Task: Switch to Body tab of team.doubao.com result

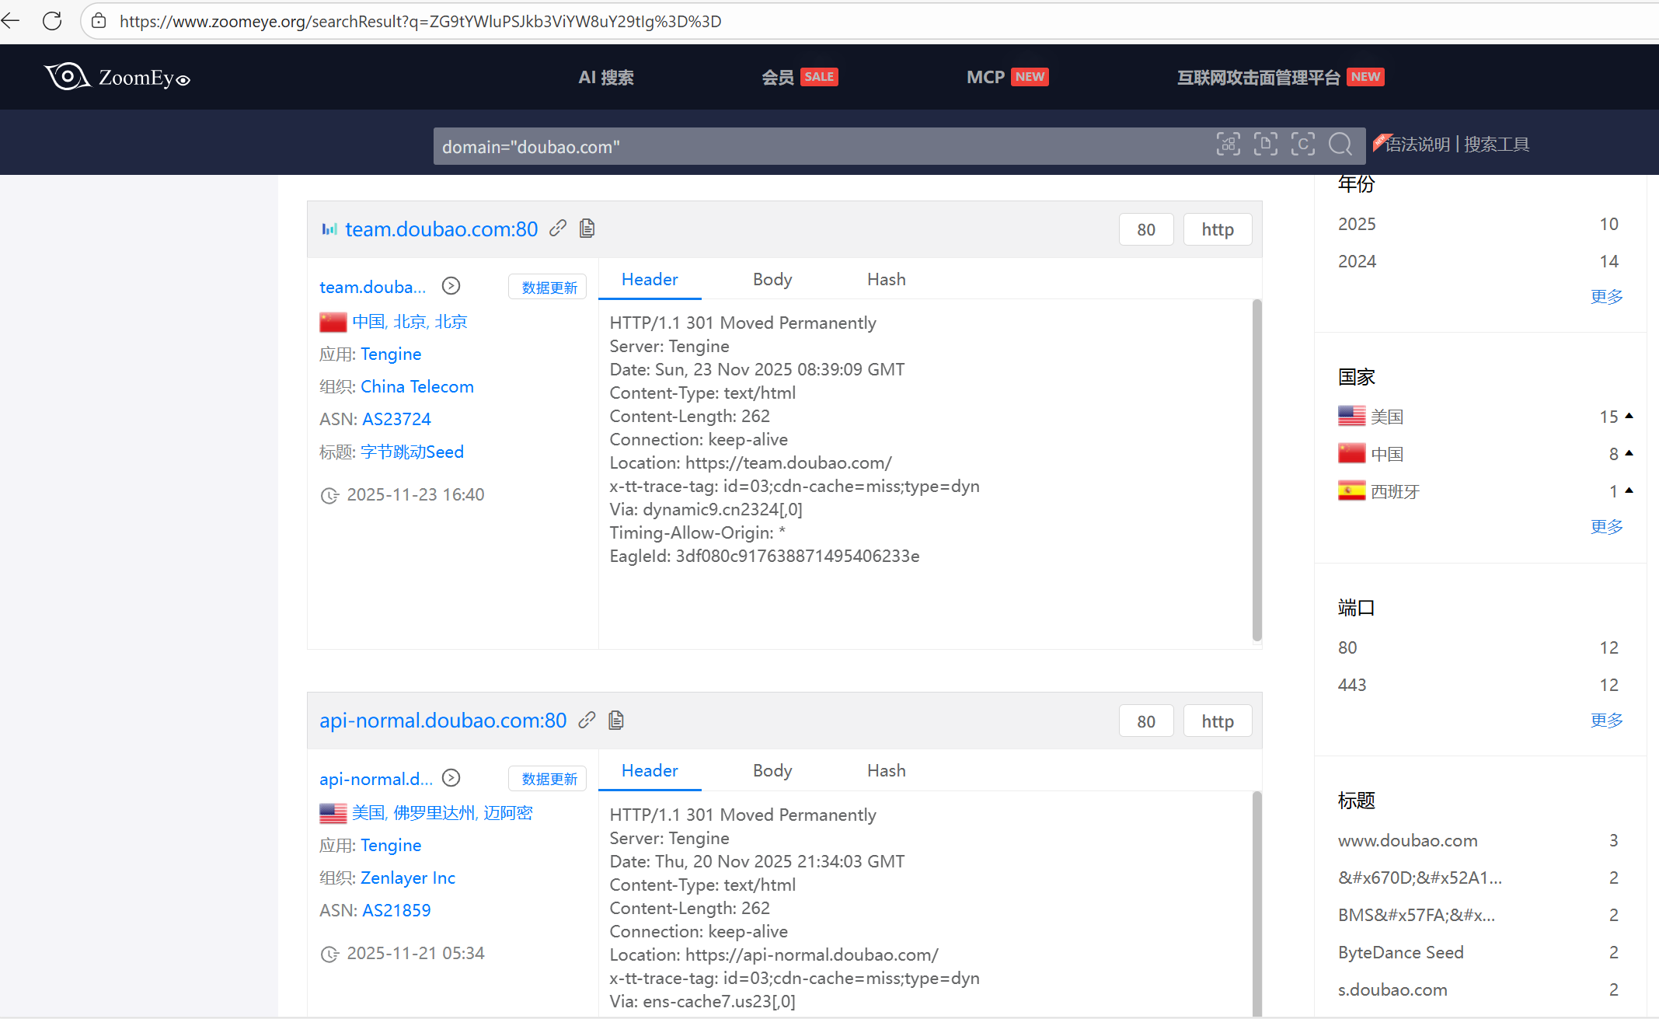Action: tap(772, 280)
